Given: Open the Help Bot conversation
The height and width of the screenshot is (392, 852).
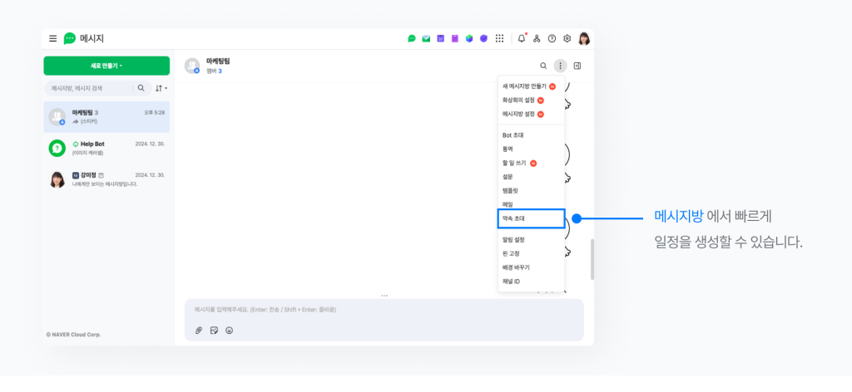Looking at the screenshot, I should pos(106,148).
